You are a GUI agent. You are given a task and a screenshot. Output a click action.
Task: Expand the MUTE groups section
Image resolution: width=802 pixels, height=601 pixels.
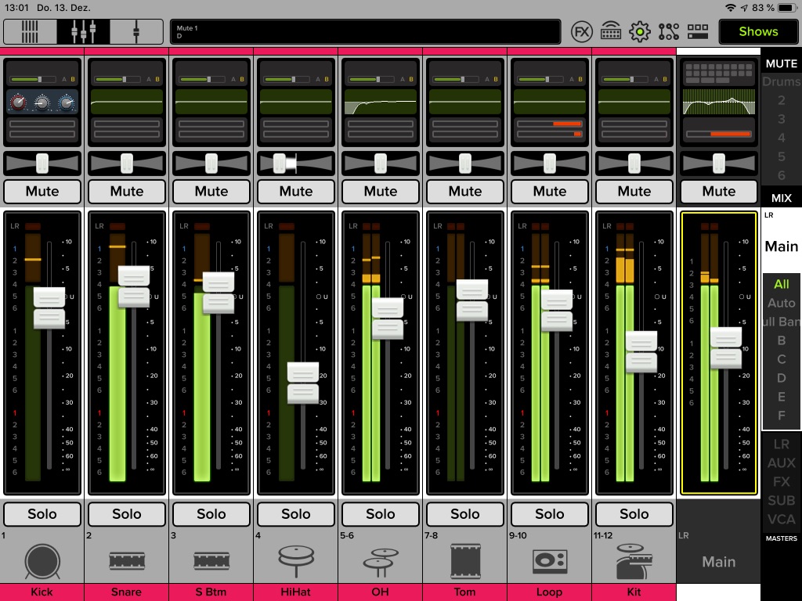click(780, 63)
